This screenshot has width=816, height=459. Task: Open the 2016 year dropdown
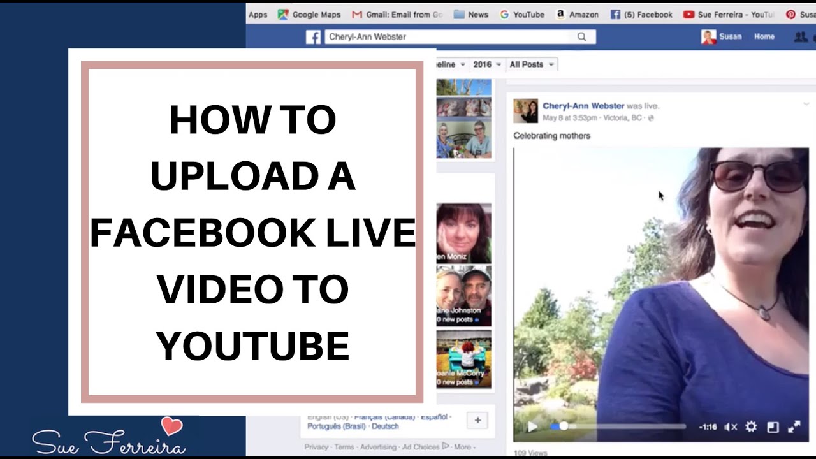coord(486,64)
